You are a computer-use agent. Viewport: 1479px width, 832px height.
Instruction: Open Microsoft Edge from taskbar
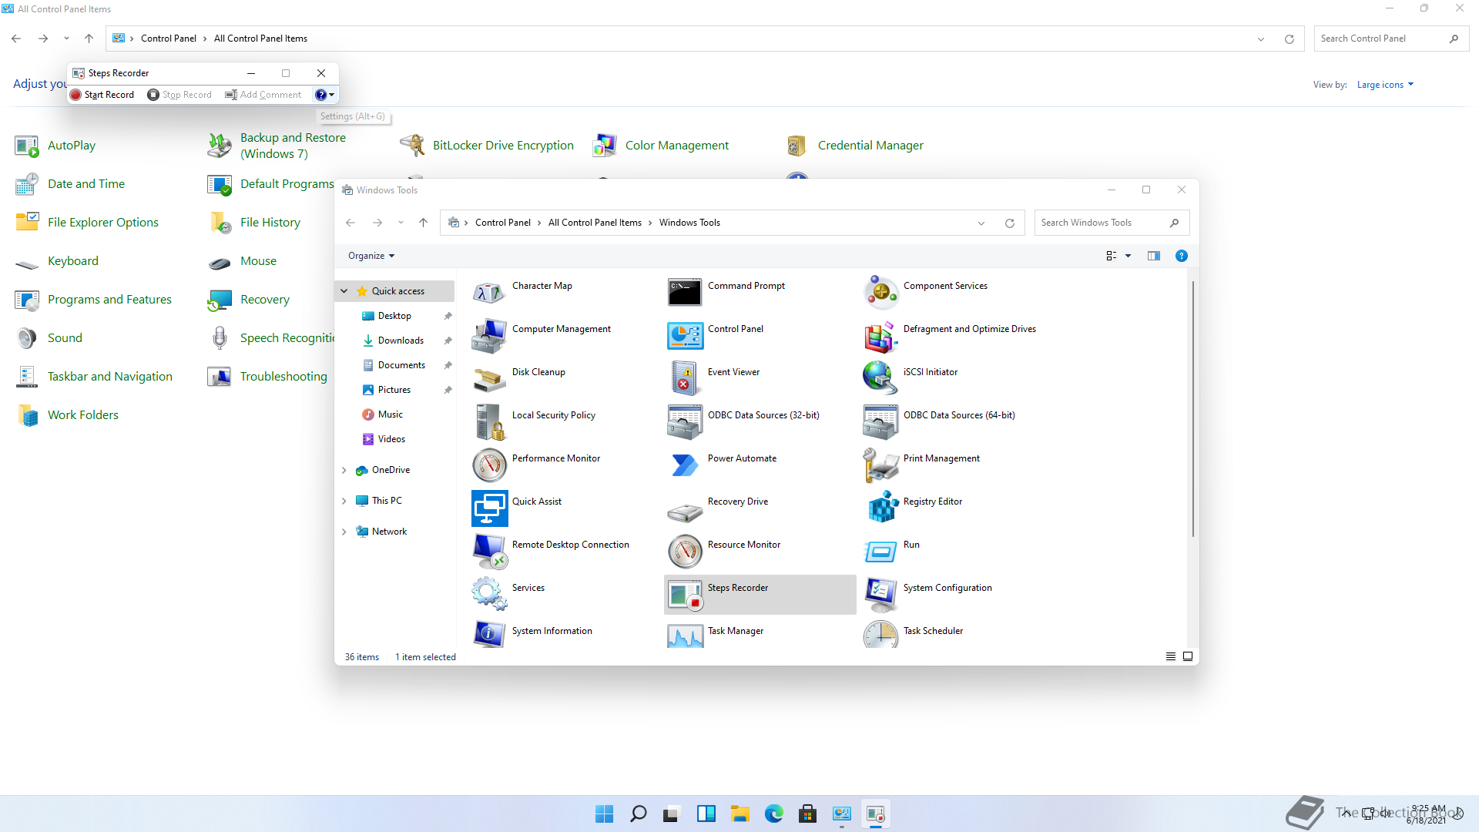[x=774, y=814]
